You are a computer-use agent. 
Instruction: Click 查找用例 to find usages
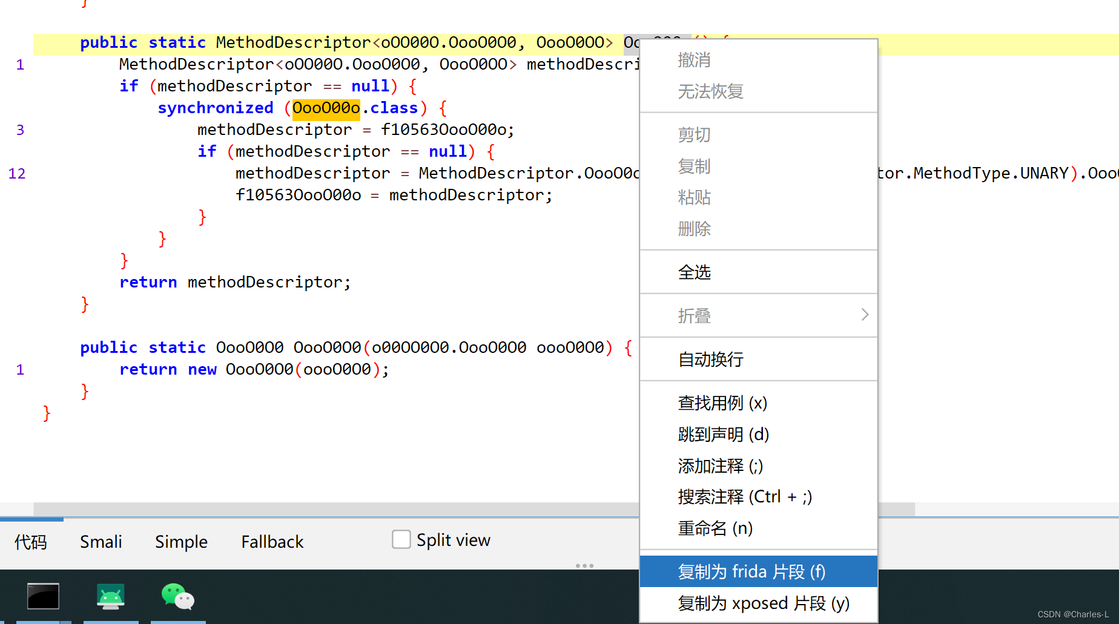[722, 402]
